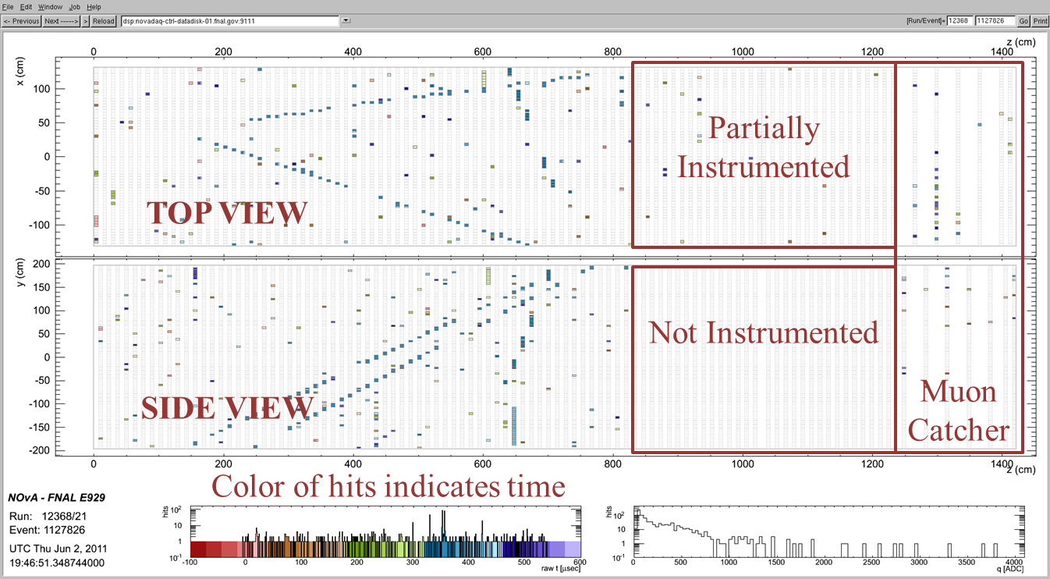Click the run number field showing 12368
This screenshot has width=1050, height=579.
click(960, 21)
